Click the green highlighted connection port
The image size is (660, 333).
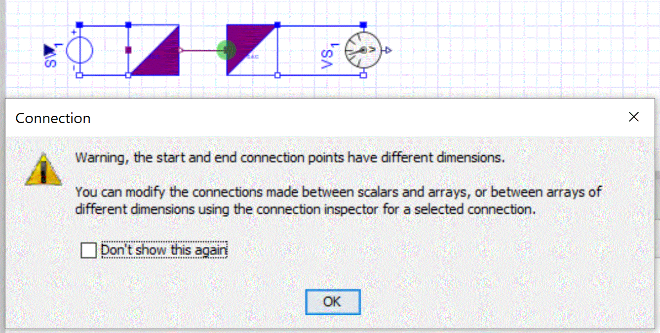tap(226, 50)
